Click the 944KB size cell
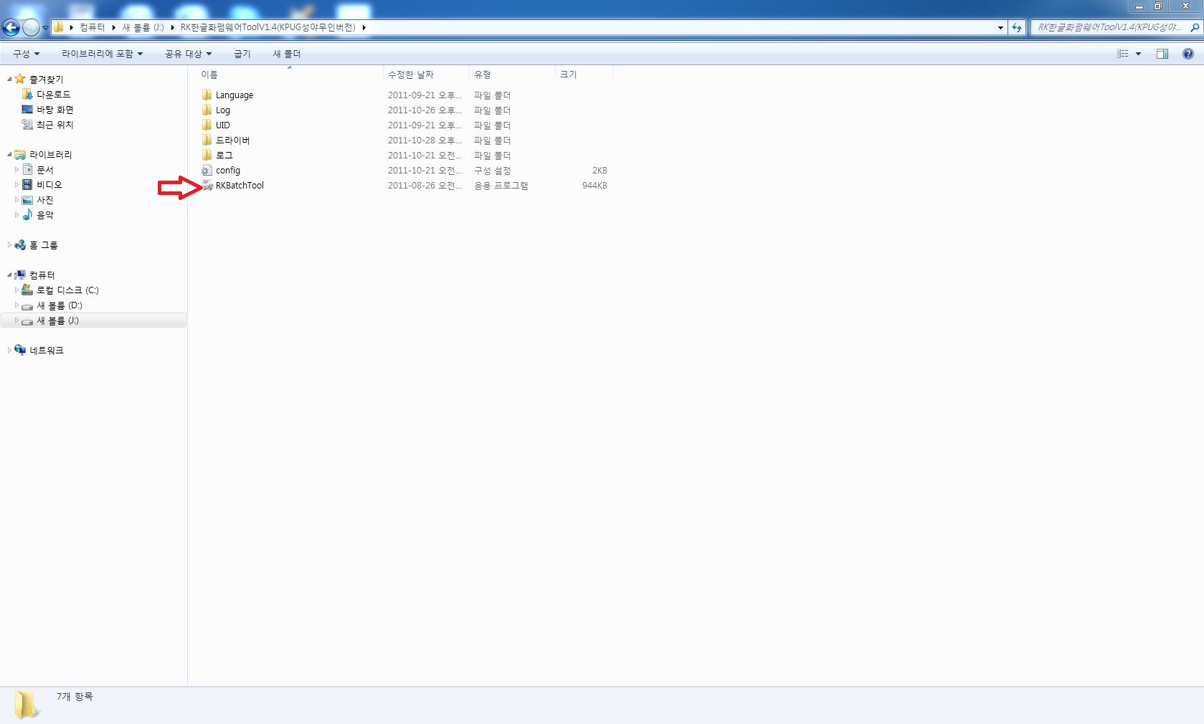Screen dimensions: 1204x724 click(x=594, y=185)
